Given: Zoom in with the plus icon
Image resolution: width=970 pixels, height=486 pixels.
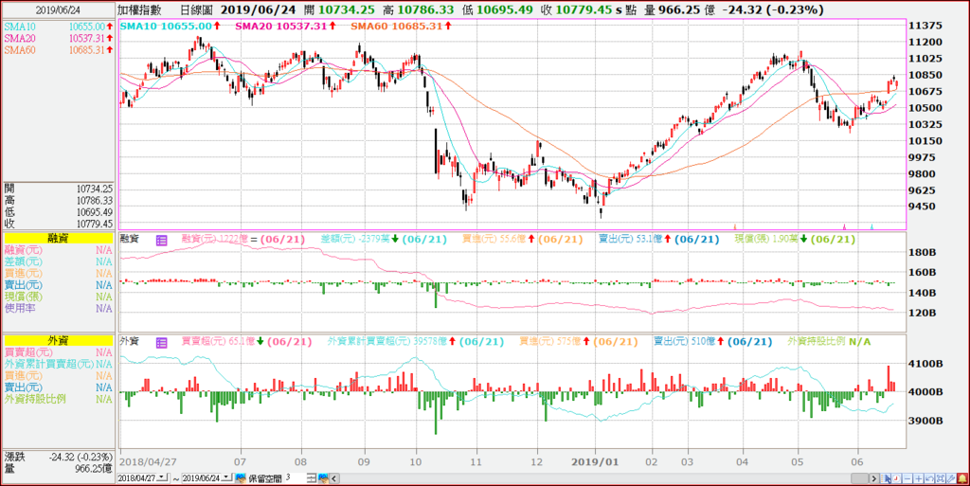Looking at the screenshot, I should (919, 478).
